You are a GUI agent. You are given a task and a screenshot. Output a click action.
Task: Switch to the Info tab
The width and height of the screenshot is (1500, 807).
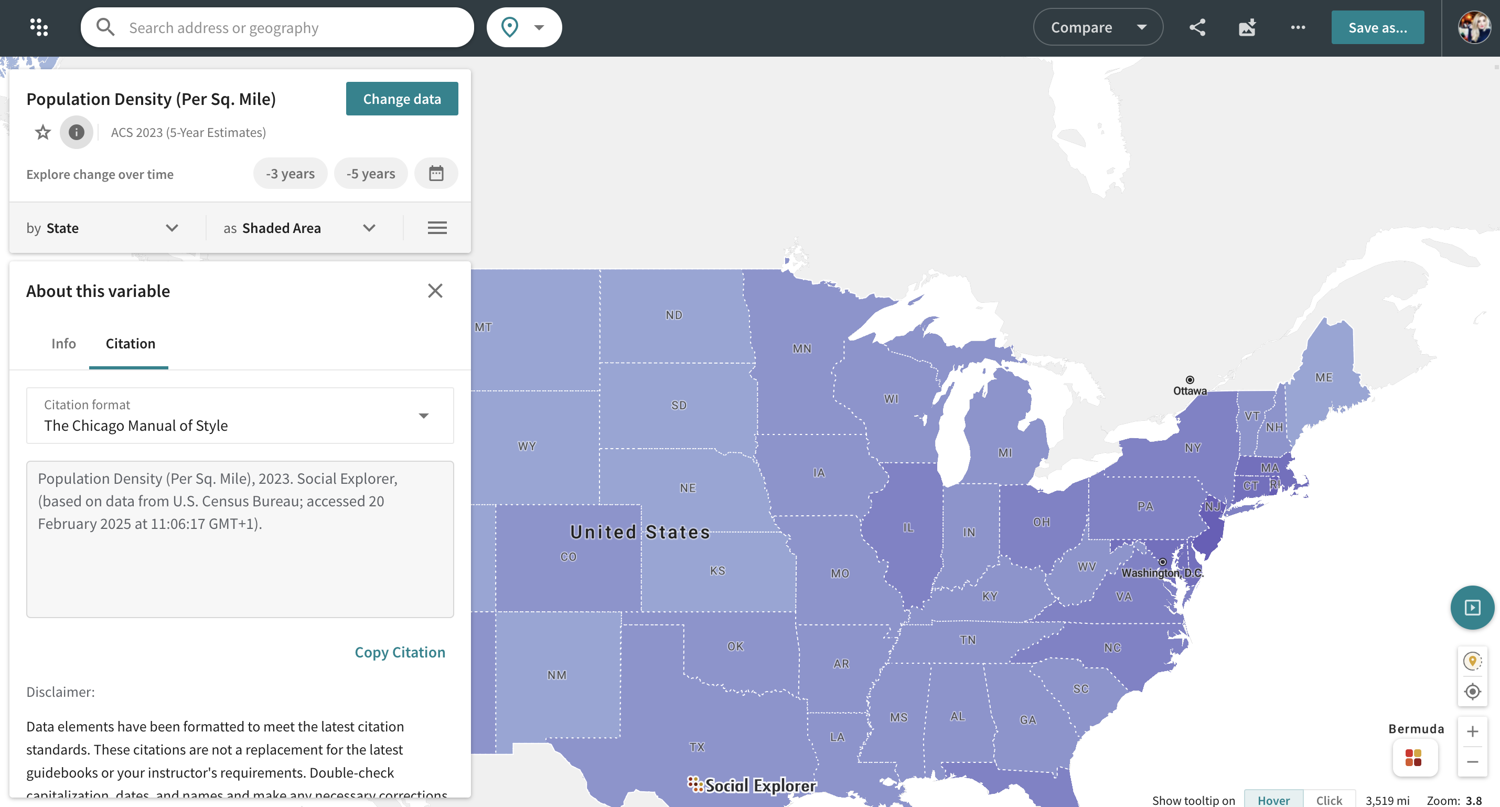[63, 343]
